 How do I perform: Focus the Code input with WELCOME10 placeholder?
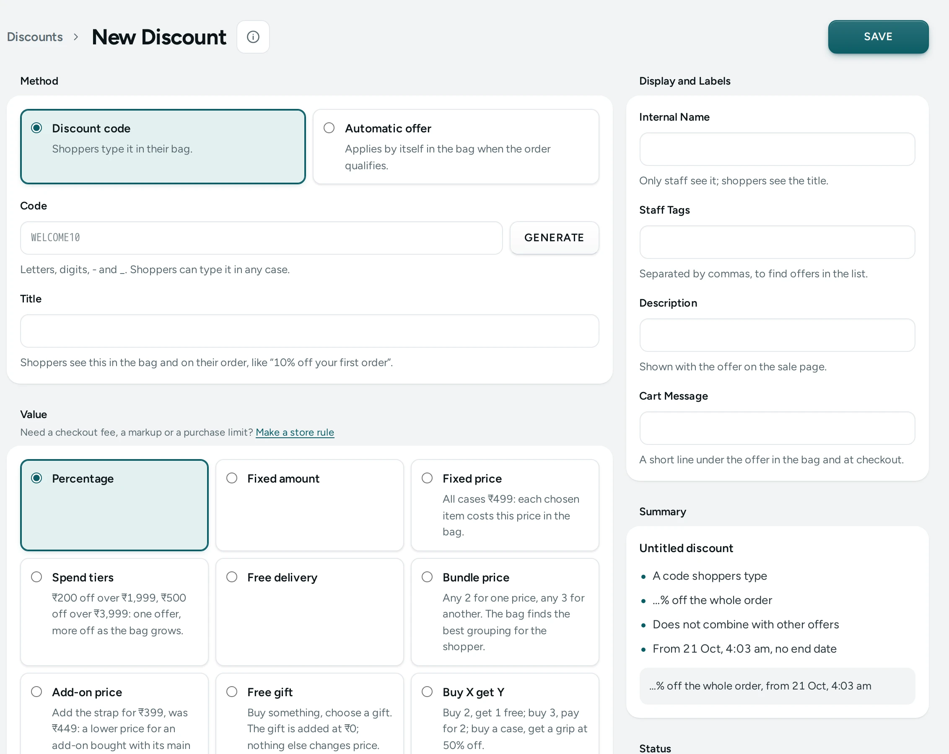point(261,238)
